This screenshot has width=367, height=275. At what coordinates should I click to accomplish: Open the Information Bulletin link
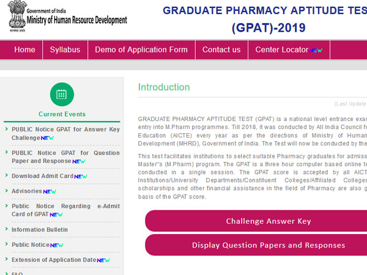tap(40, 230)
